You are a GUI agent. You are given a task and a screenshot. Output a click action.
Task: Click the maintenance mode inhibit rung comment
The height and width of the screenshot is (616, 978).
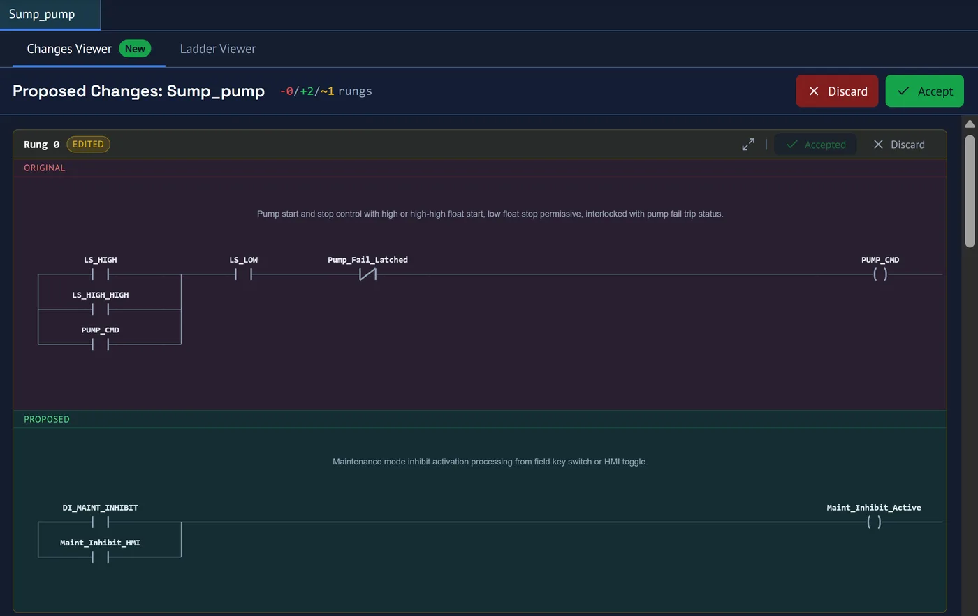click(x=490, y=462)
